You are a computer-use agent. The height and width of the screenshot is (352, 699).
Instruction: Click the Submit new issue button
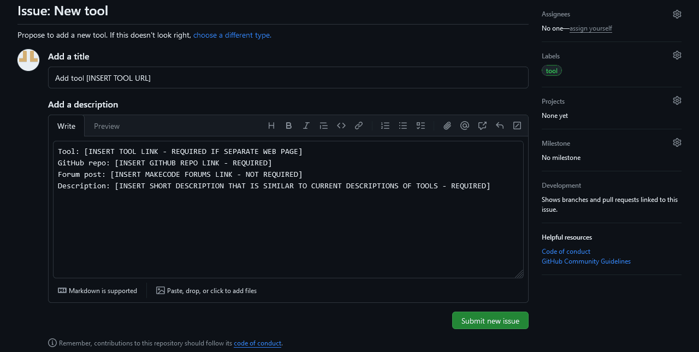coord(490,320)
